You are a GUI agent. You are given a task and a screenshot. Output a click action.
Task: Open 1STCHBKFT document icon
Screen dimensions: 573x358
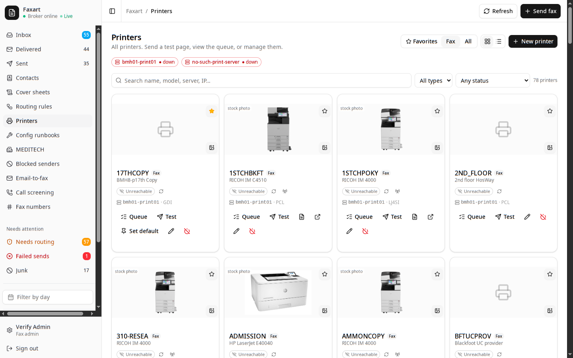(302, 217)
